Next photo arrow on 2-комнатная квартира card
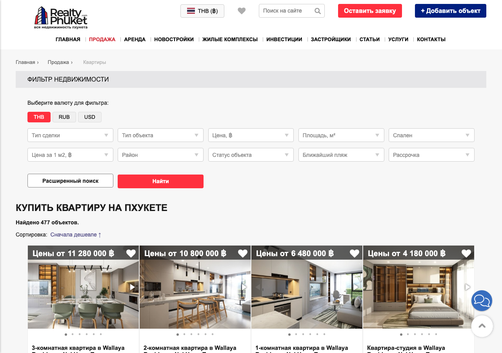This screenshot has width=502, height=353. [244, 287]
